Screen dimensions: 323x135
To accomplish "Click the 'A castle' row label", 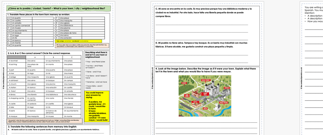I will tap(12, 104).
